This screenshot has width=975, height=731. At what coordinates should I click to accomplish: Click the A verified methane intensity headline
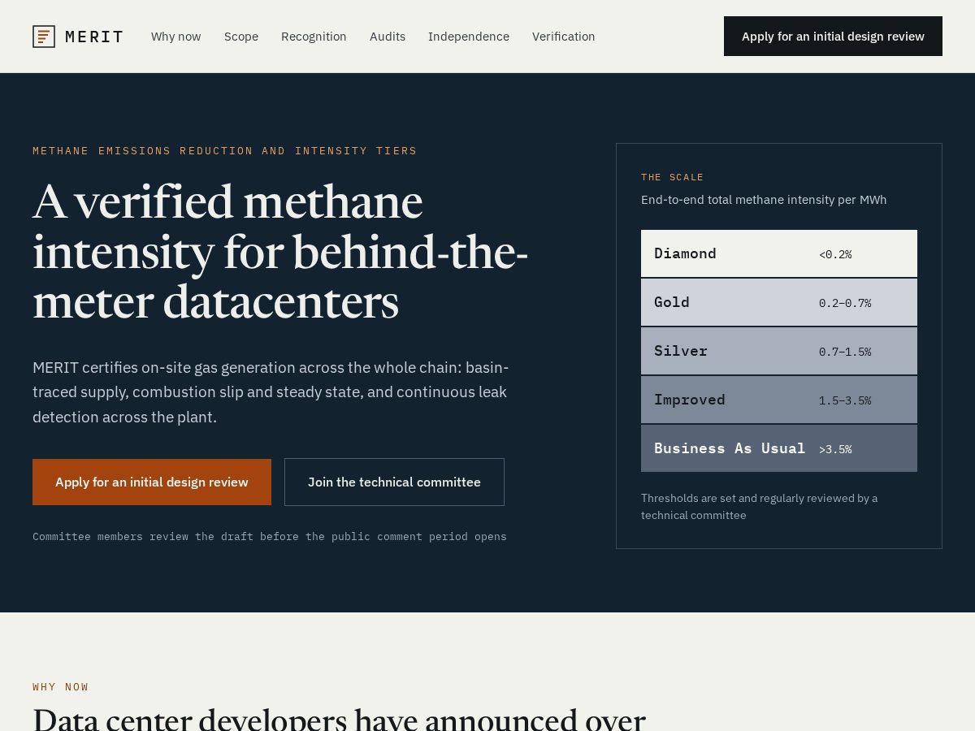coord(280,252)
